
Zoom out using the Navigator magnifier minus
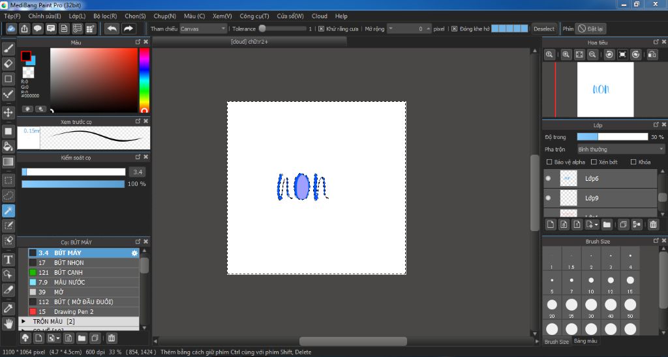[x=592, y=55]
